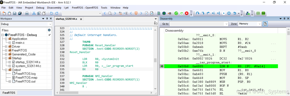Open the Zone Memory dropdown
290x96 pixels.
coord(260,24)
